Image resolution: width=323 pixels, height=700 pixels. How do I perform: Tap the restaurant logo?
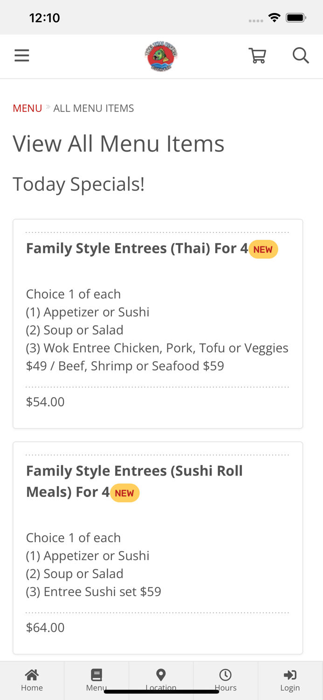[161, 55]
